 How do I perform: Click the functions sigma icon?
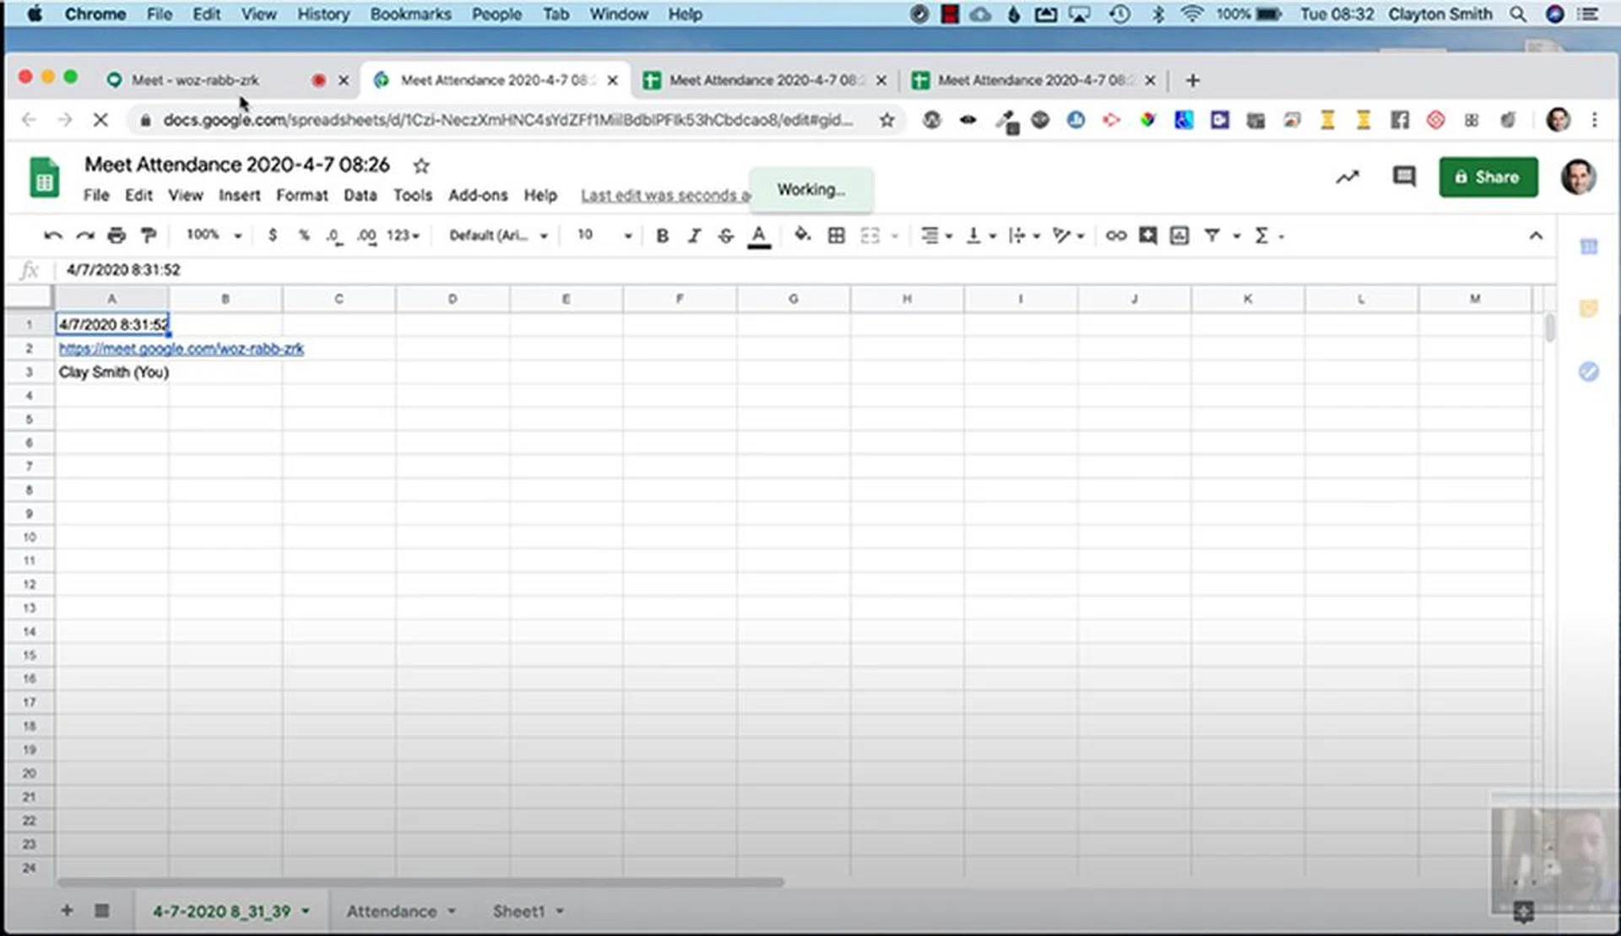[x=1261, y=235]
